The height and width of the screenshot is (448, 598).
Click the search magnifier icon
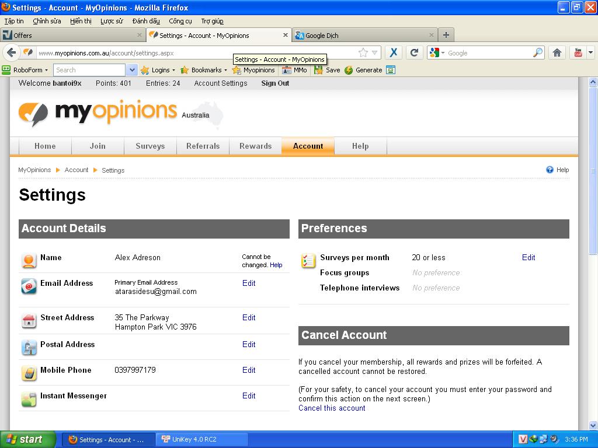[538, 52]
